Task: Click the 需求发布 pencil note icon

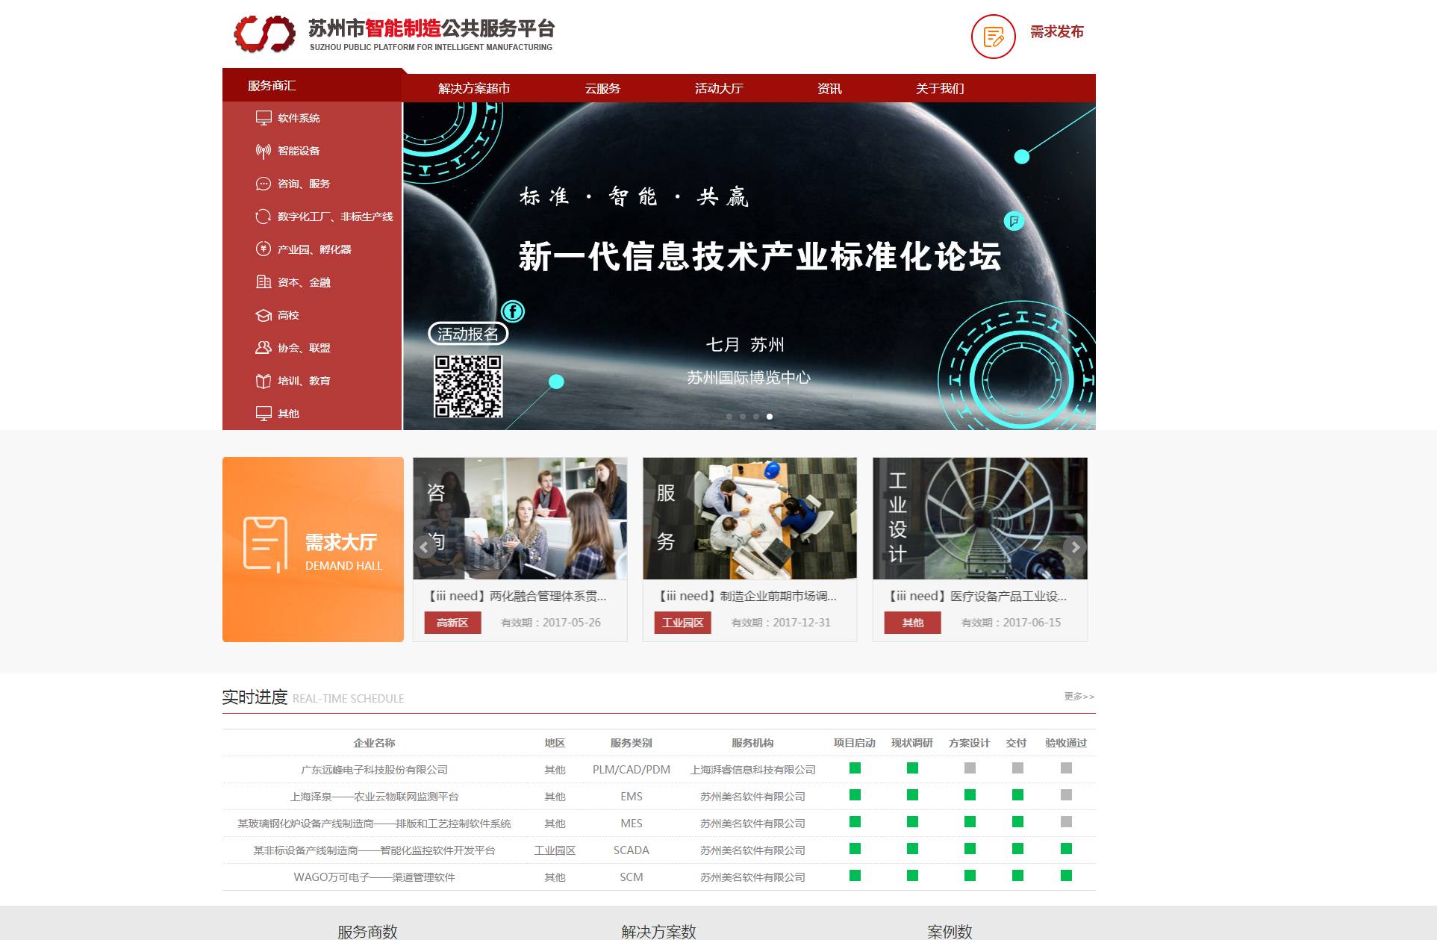Action: pos(993,37)
